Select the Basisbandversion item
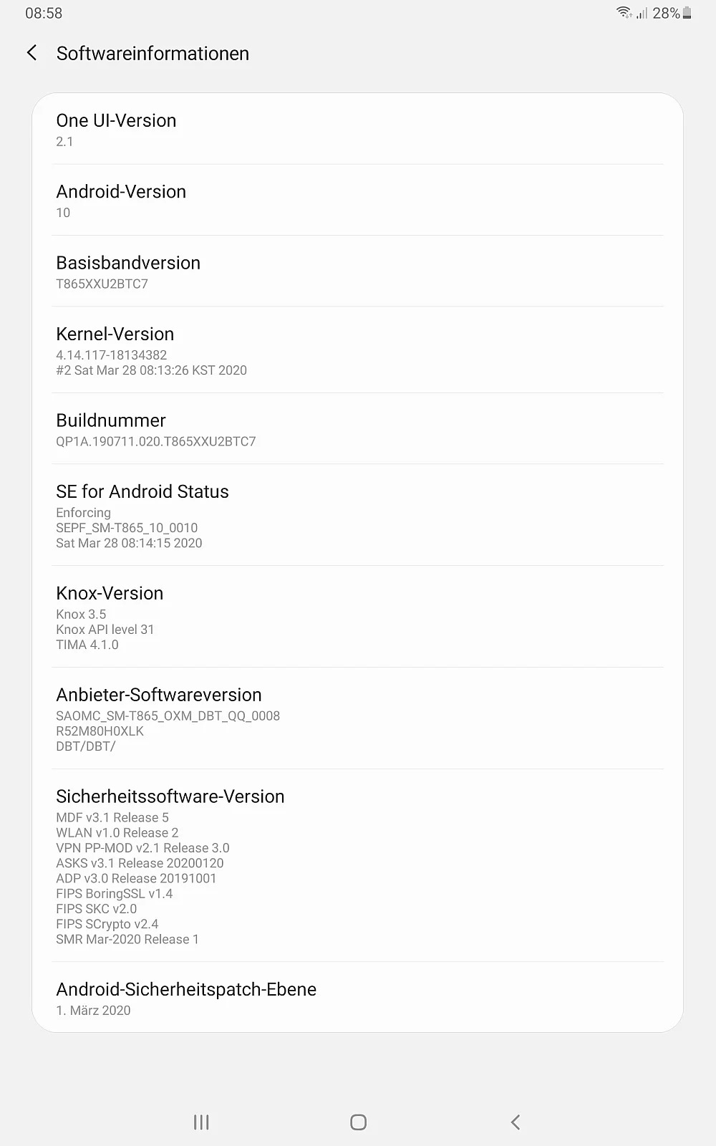 coord(357,271)
